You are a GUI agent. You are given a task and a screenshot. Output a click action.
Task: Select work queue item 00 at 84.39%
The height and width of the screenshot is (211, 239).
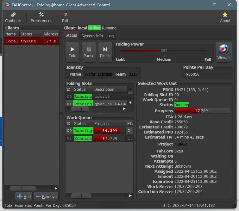pos(99,131)
